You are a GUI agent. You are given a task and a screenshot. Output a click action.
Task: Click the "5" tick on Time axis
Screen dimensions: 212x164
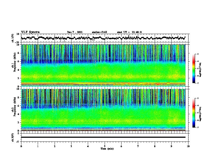(x=105, y=146)
